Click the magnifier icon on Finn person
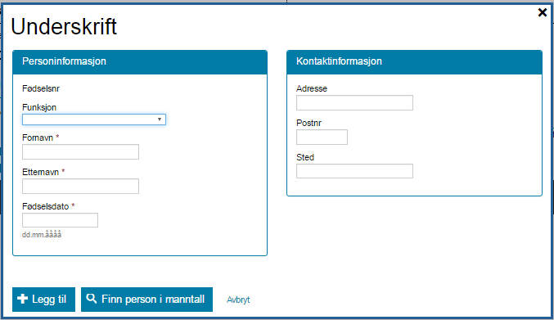The height and width of the screenshot is (320, 554). tap(92, 299)
